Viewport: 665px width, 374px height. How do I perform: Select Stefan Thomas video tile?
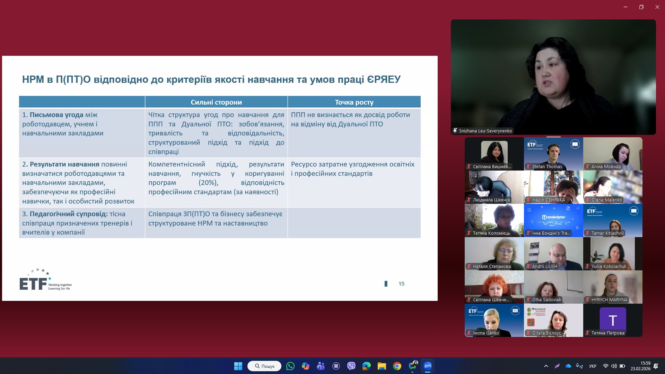click(x=553, y=153)
